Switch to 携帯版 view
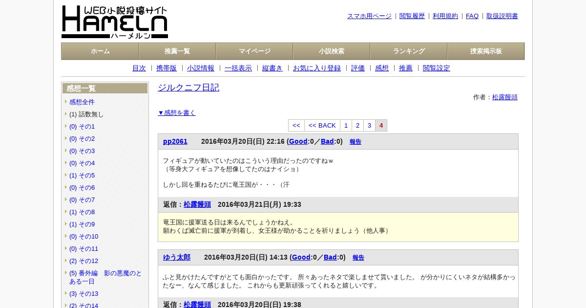This screenshot has height=308, width=586. coord(167,68)
